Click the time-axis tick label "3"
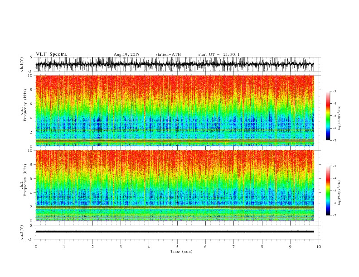Image resolution: width=359 pixels, height=277 pixels. coord(121,247)
